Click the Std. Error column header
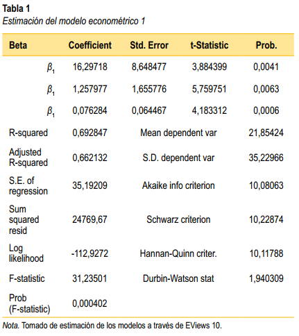299x336 pixels. point(149,45)
